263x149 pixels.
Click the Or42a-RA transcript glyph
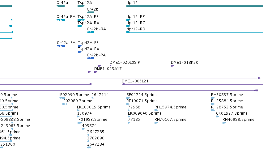61,20
